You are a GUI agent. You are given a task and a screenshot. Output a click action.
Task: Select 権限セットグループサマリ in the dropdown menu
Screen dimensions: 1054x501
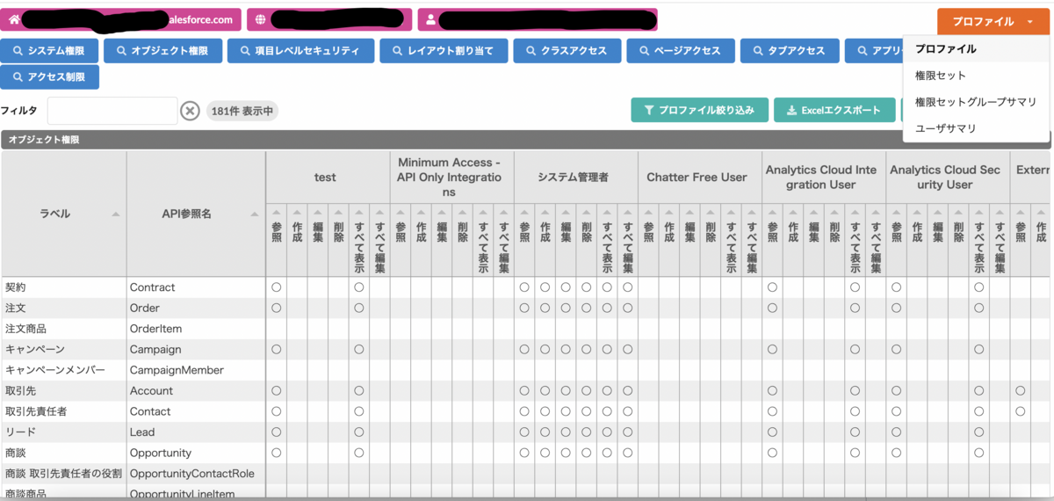coord(975,102)
